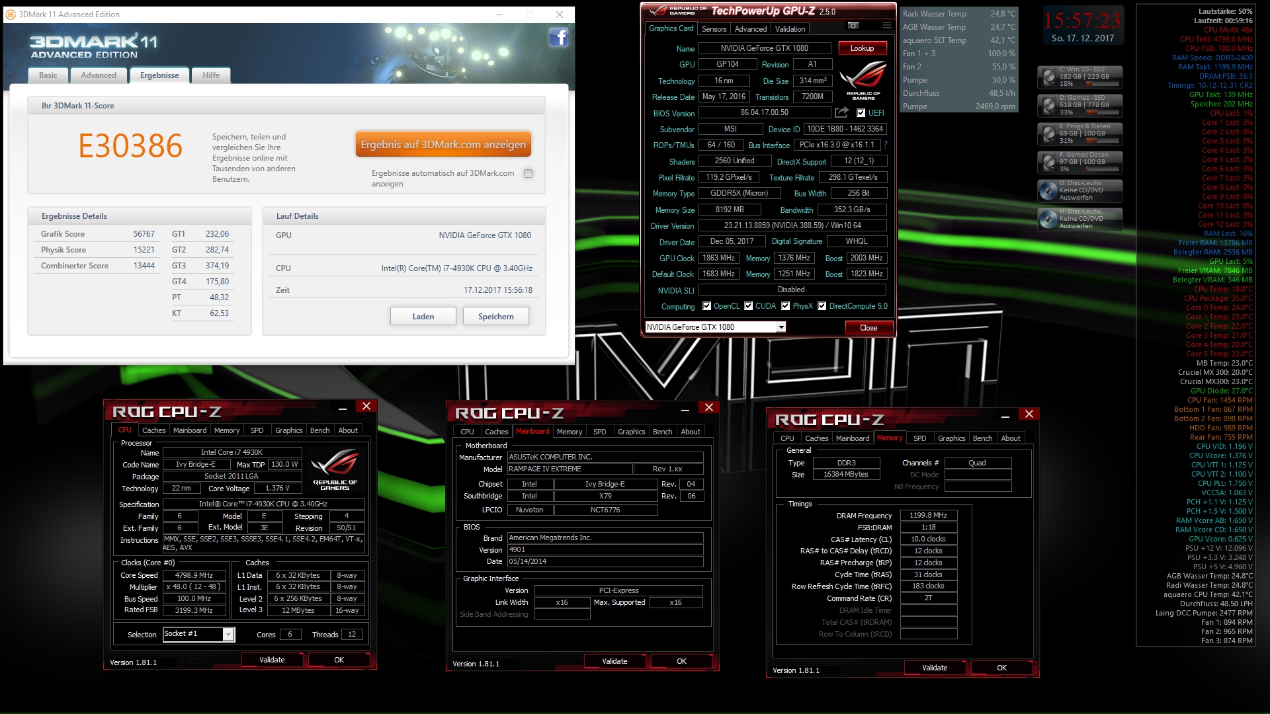The height and width of the screenshot is (714, 1270).
Task: Click the E: Progs & Daten drive icon
Action: pyautogui.click(x=1048, y=134)
